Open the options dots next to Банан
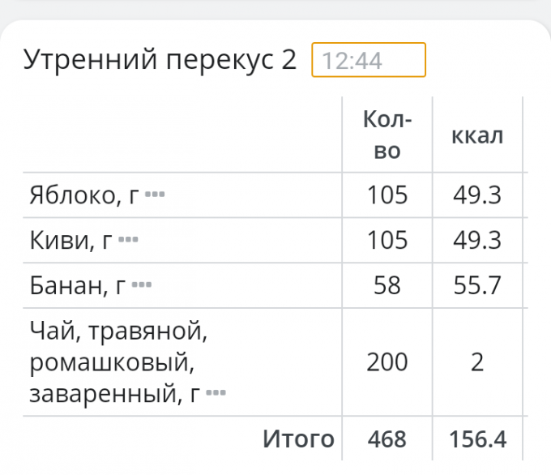 [x=142, y=285]
